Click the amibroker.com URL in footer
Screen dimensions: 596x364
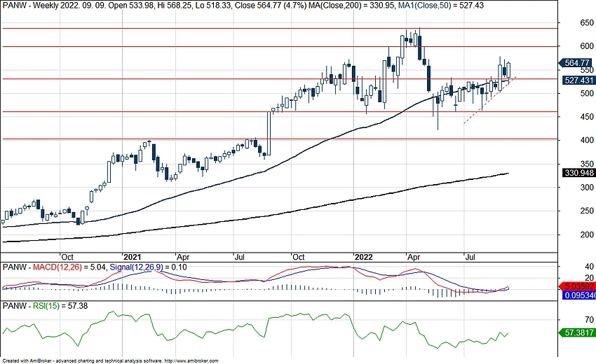click(191, 361)
